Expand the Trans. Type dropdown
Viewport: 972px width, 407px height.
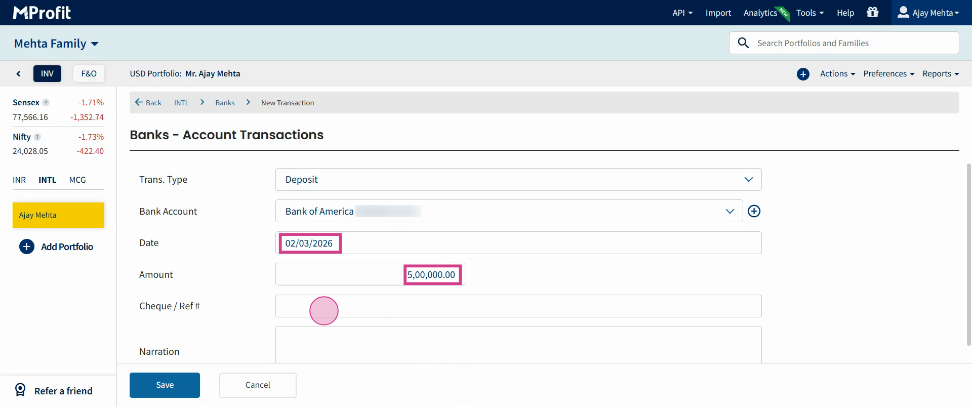coord(518,180)
